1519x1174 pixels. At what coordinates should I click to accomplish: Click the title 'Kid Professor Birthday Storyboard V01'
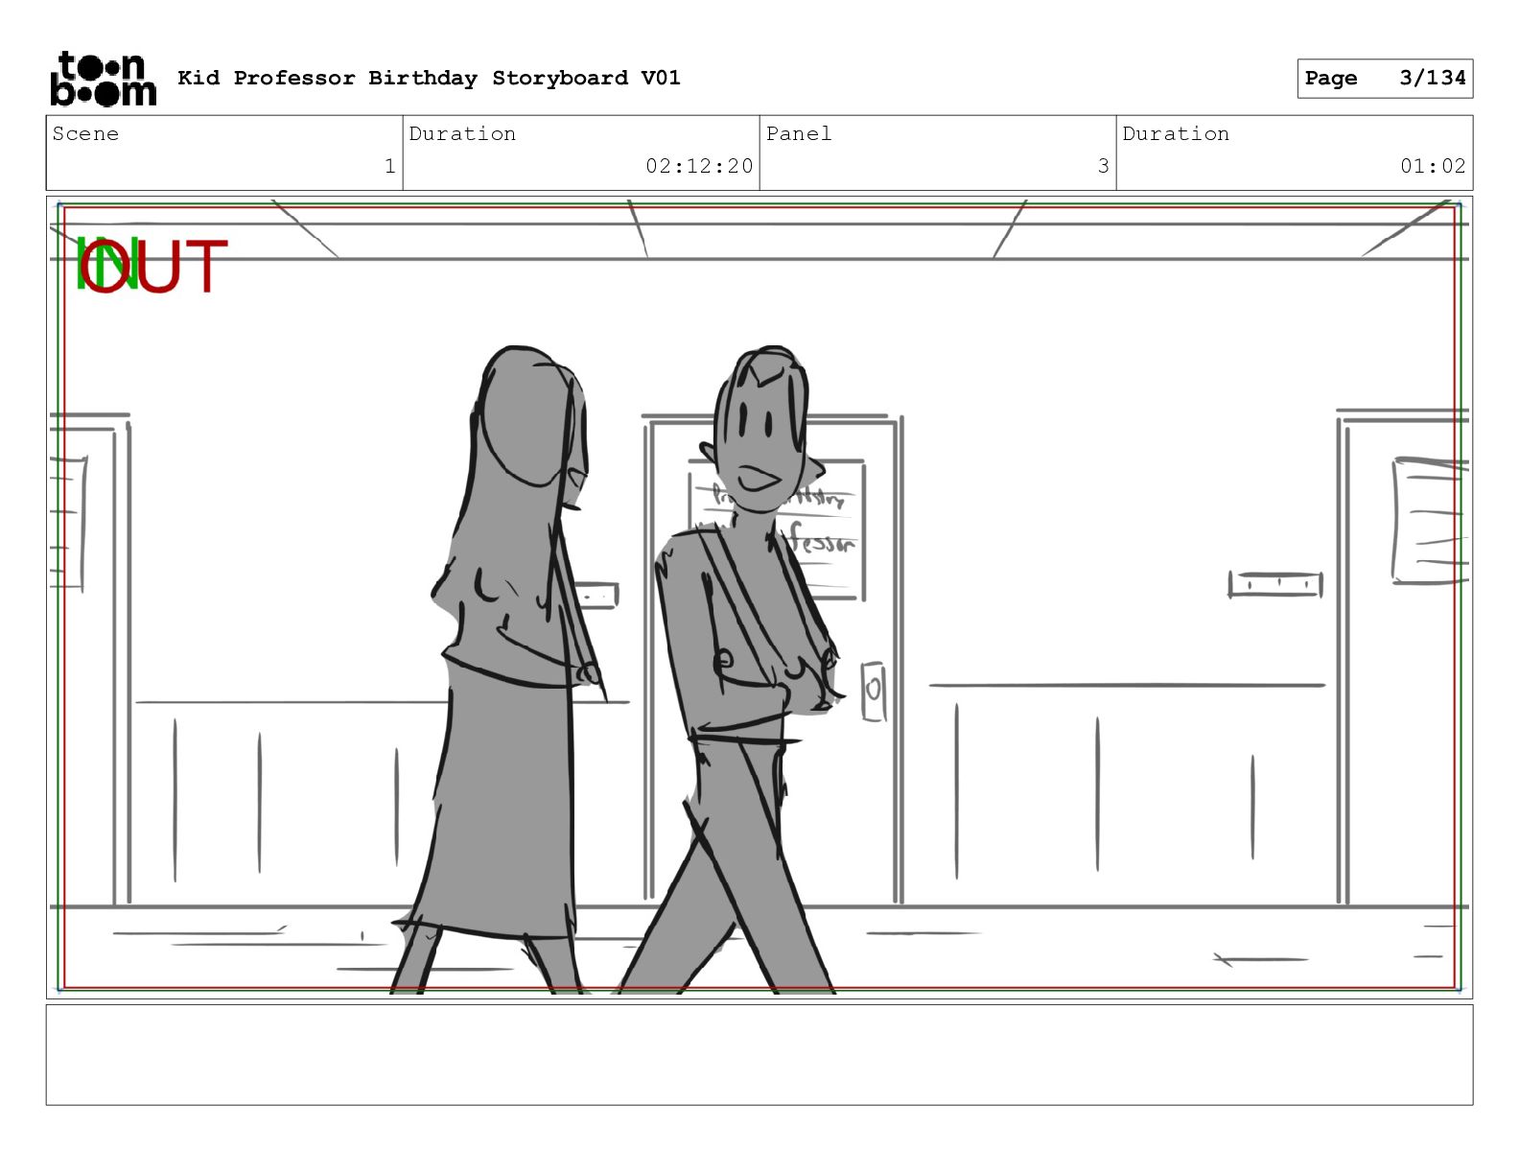click(x=429, y=78)
